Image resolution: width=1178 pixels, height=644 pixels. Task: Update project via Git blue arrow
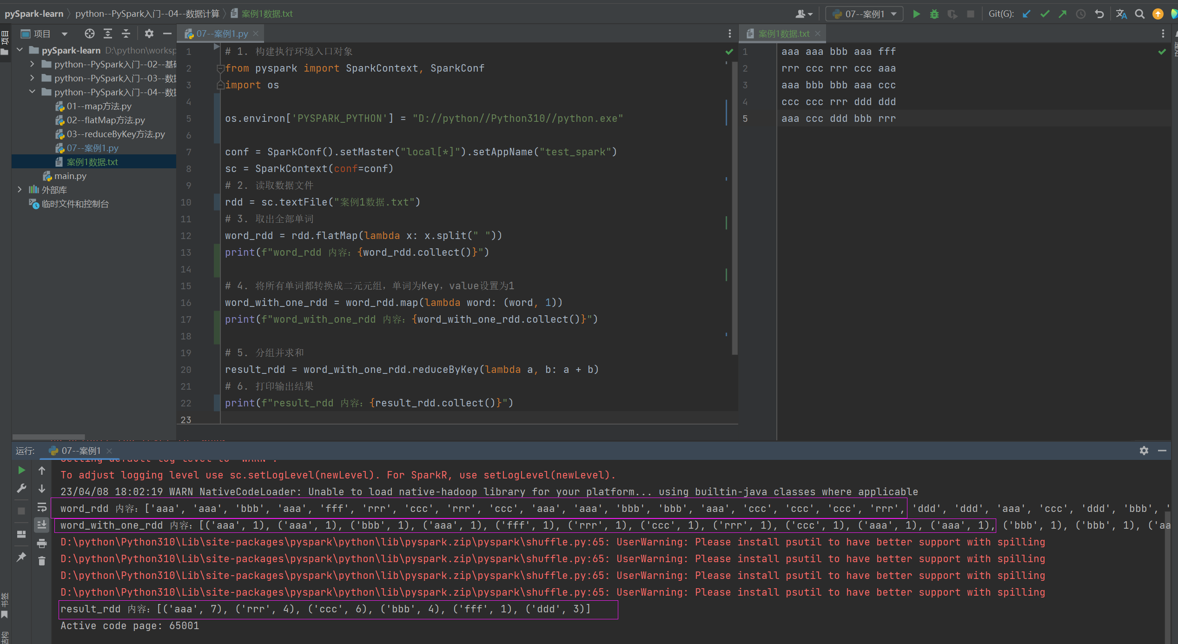pyautogui.click(x=1026, y=14)
